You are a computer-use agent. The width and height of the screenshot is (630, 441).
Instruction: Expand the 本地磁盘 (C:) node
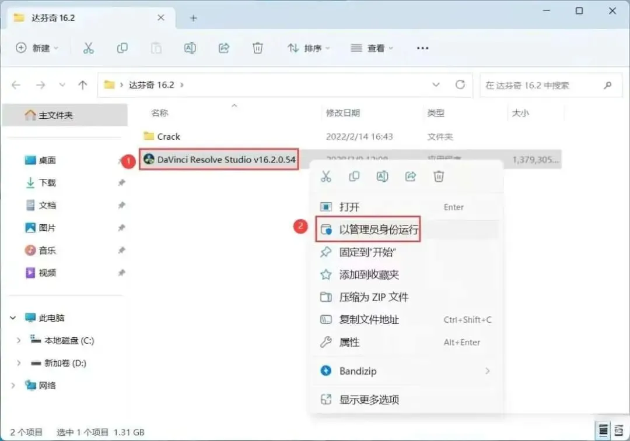click(19, 340)
